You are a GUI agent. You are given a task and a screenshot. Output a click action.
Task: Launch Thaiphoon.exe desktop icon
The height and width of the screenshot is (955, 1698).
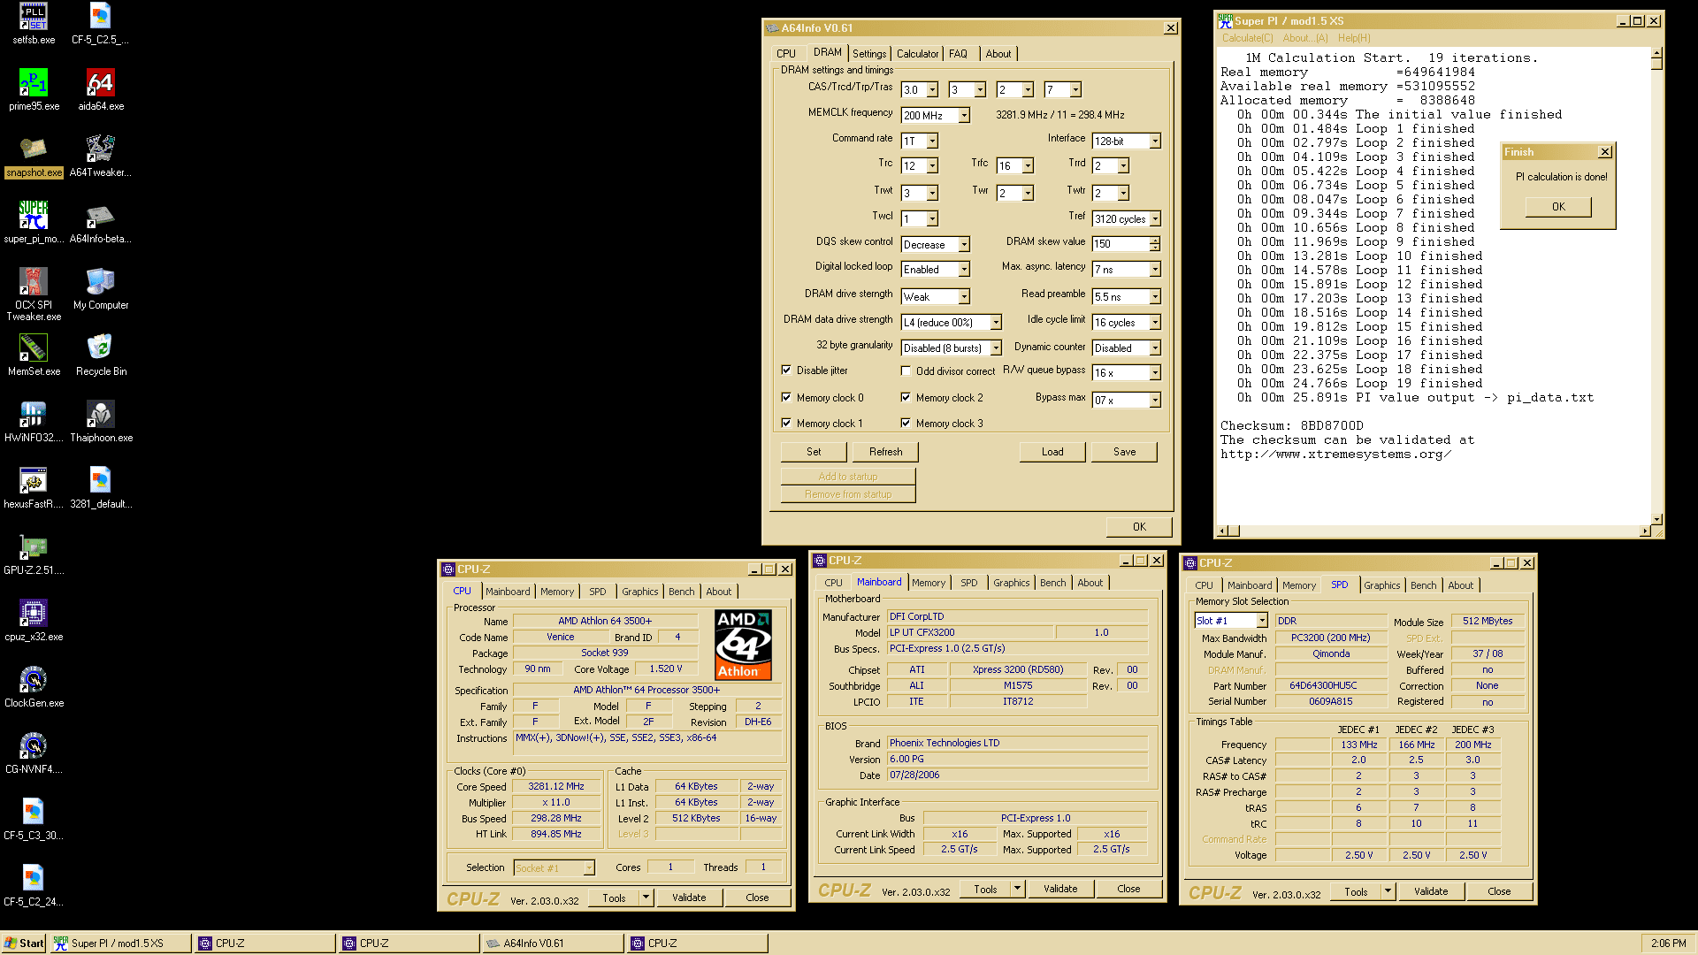coord(100,422)
